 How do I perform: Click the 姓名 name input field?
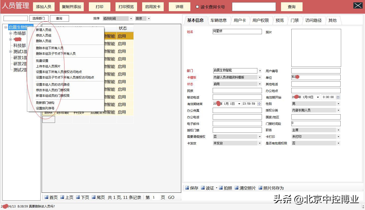[x=237, y=31]
